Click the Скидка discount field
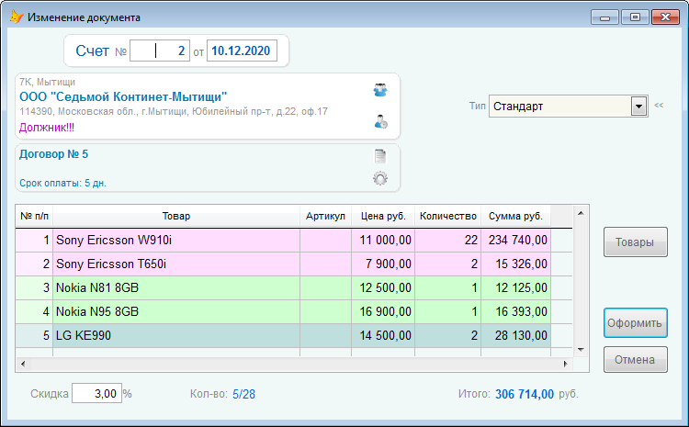The image size is (689, 427). pos(96,393)
